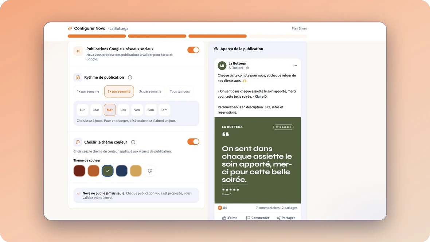Open the three-dot menu on the post preview
430x242 pixels.
pos(295,66)
